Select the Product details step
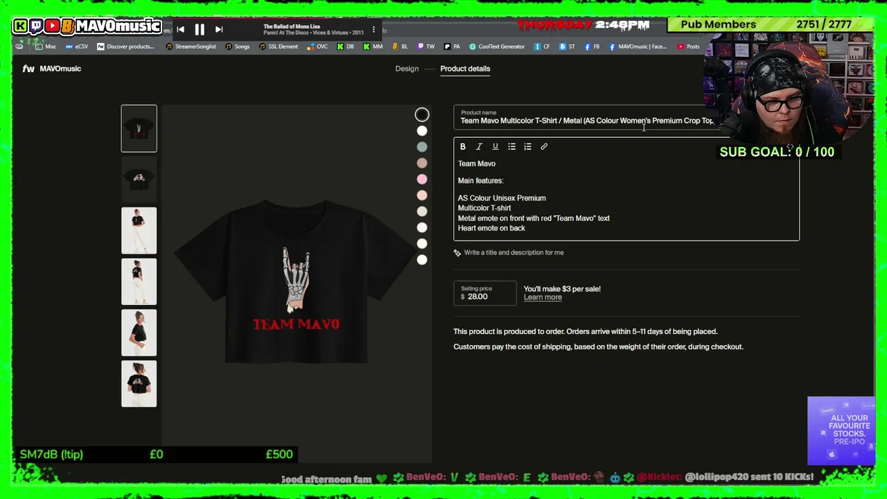This screenshot has width=887, height=499. [465, 69]
